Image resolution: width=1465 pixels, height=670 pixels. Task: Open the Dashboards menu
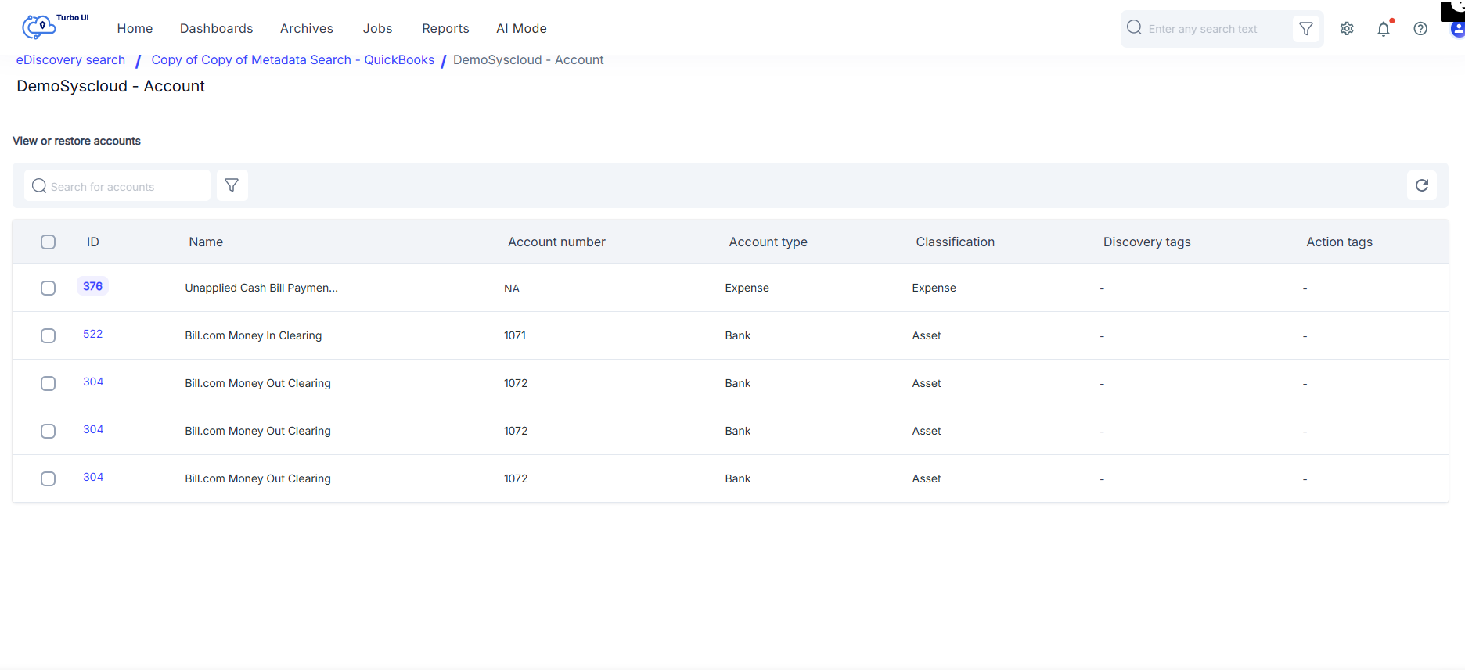coord(217,29)
